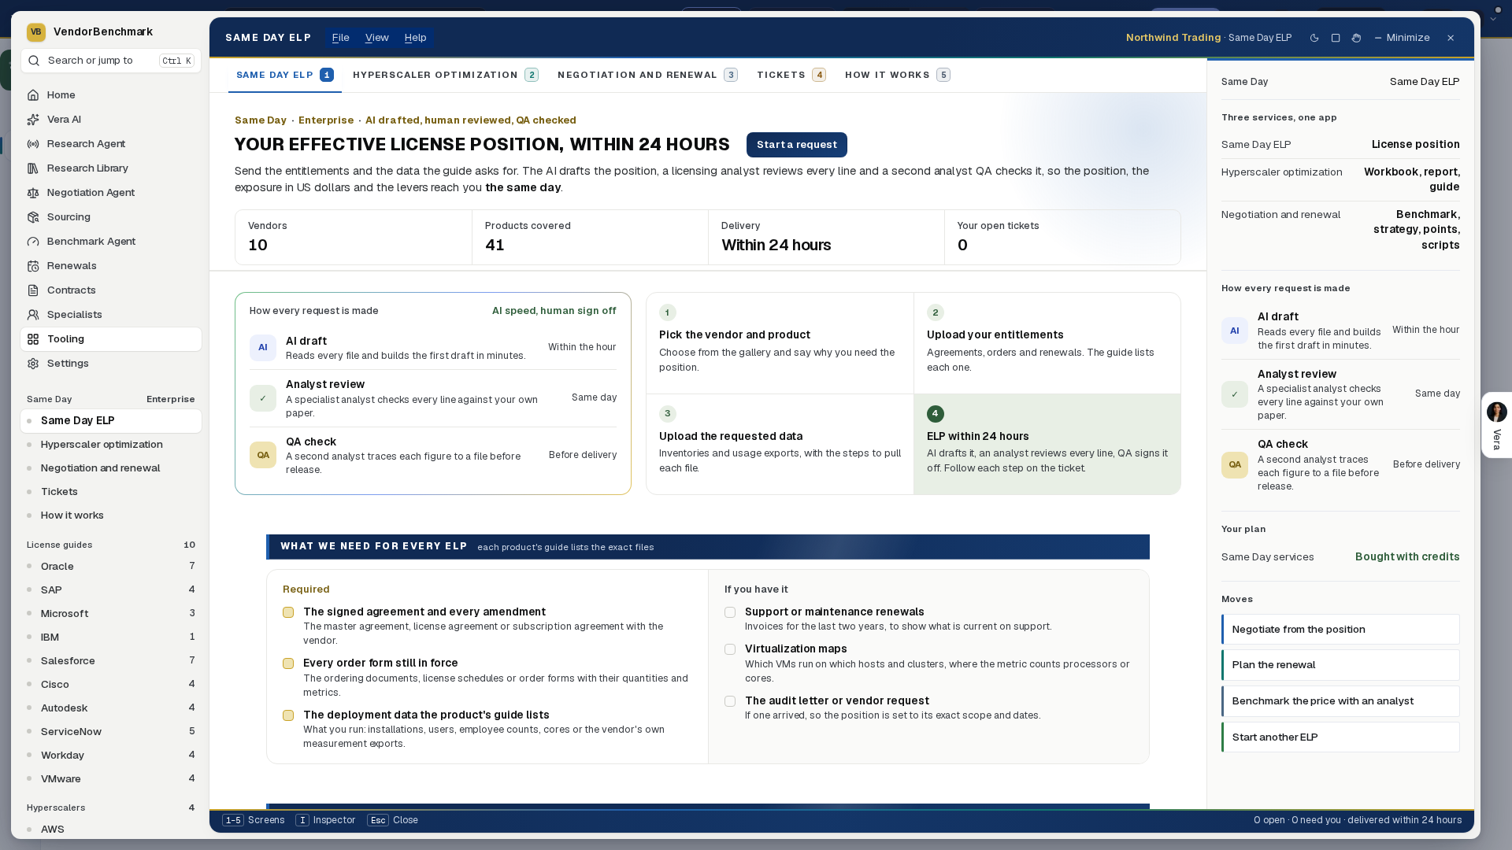Click the Benchmark Agent gauge icon
Viewport: 1512px width, 850px height.
click(x=33, y=242)
